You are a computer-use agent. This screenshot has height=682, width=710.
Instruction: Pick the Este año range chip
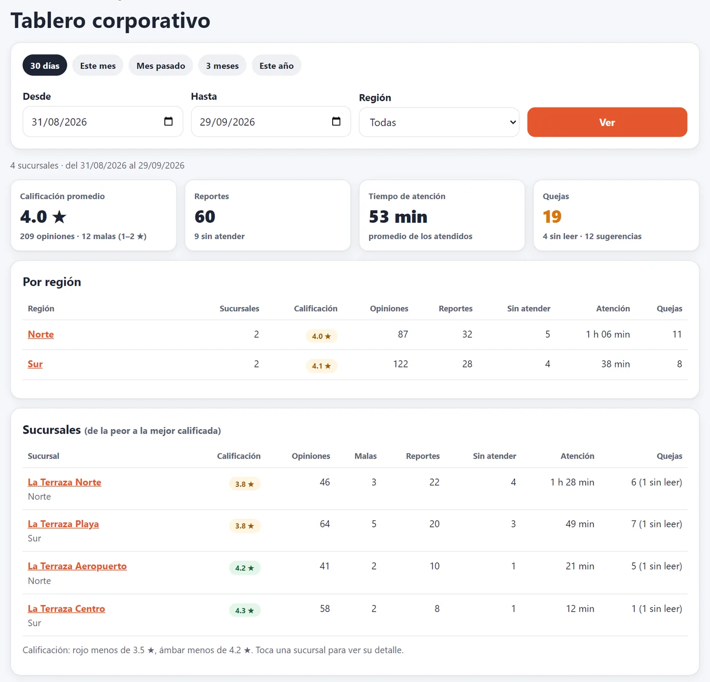[x=276, y=65]
